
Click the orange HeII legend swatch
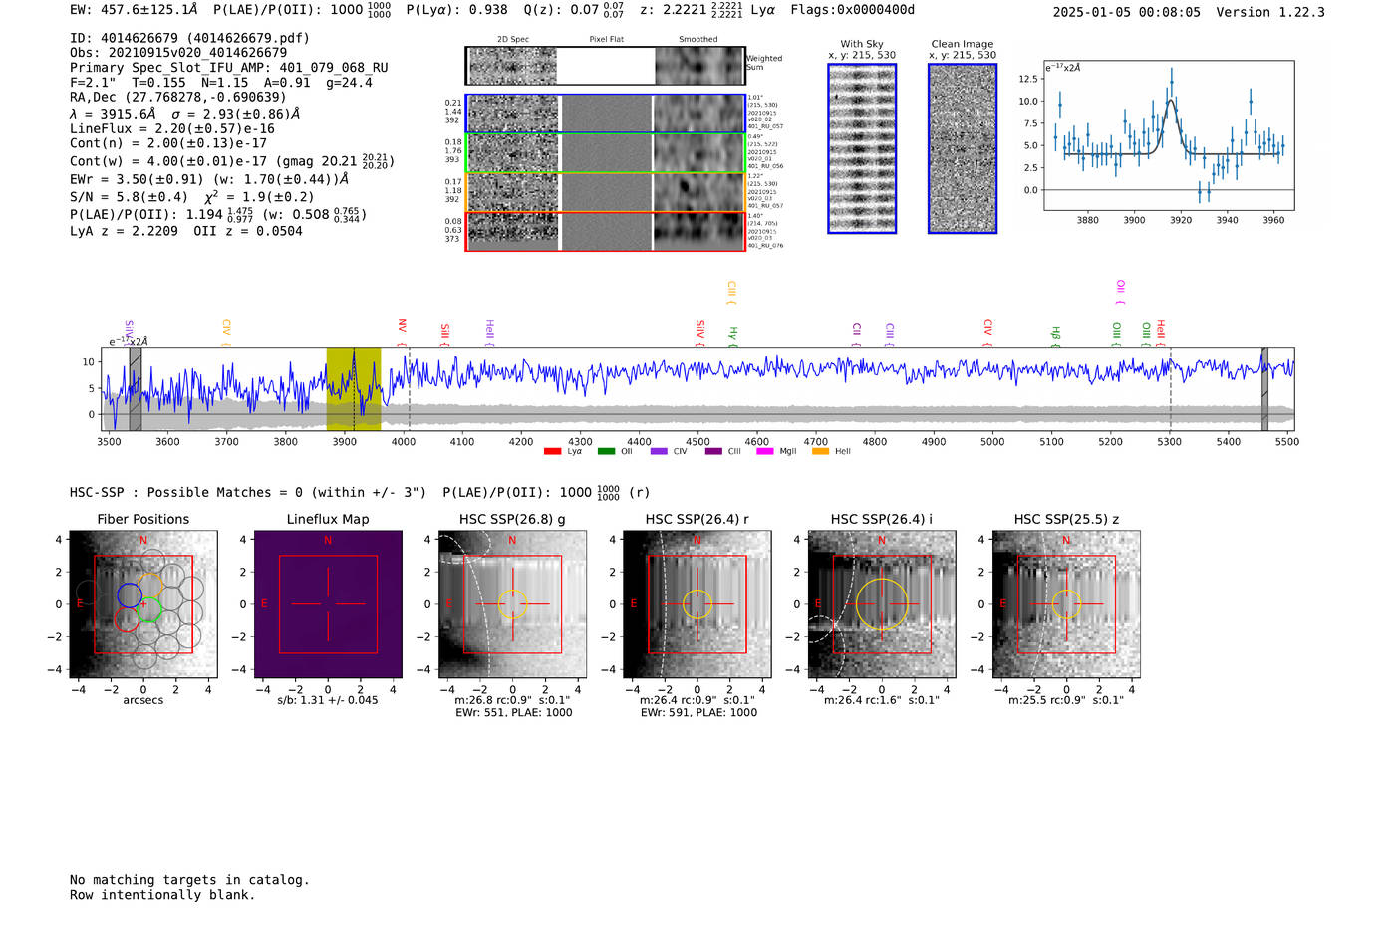[821, 451]
